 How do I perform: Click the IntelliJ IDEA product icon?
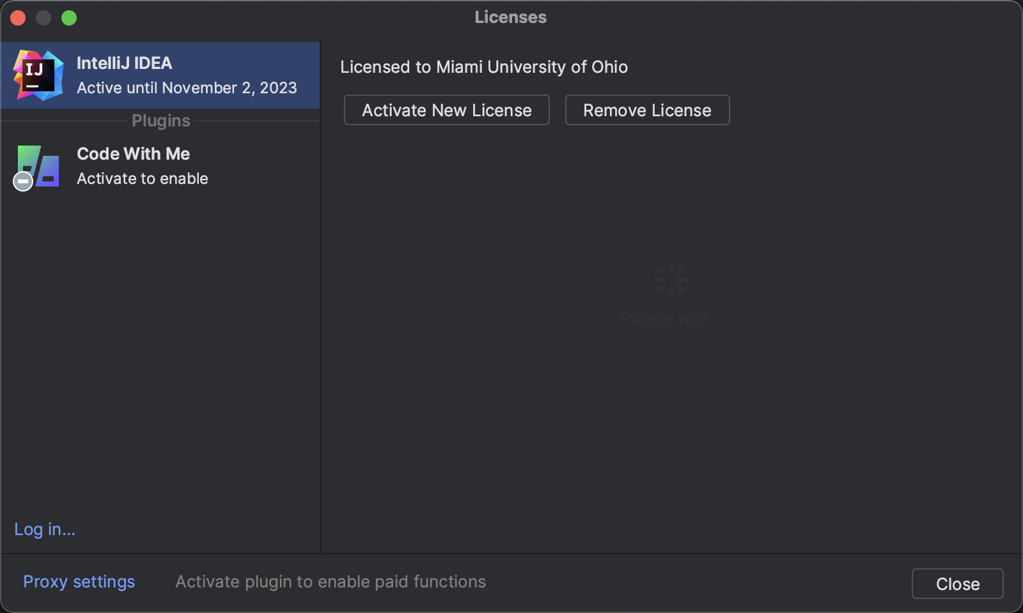38,75
